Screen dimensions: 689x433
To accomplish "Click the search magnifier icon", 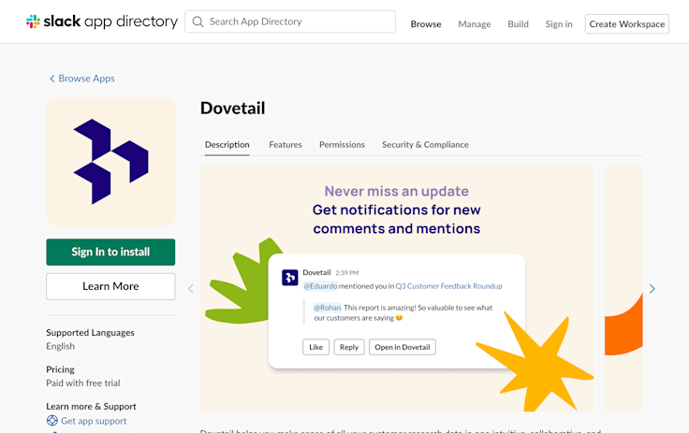I will (198, 22).
